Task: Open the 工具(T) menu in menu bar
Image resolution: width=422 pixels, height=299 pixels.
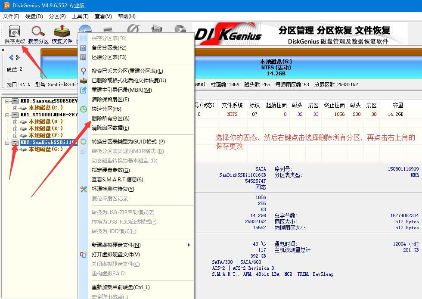Action: (80, 16)
